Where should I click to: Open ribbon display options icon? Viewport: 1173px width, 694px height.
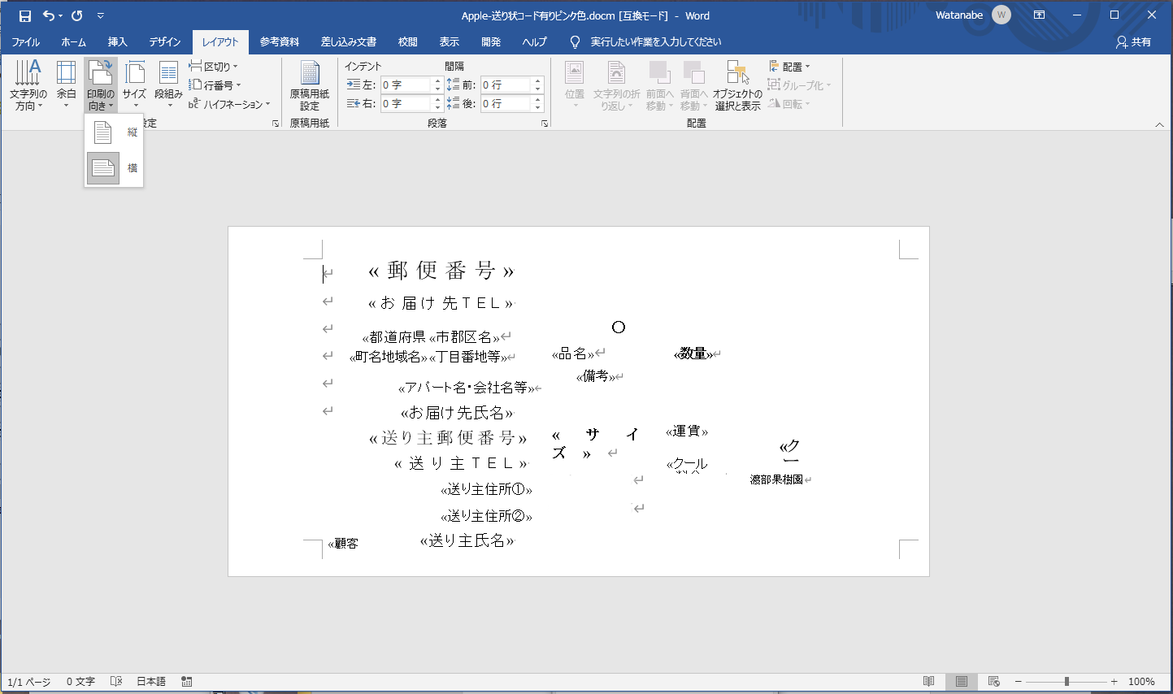tap(1039, 15)
